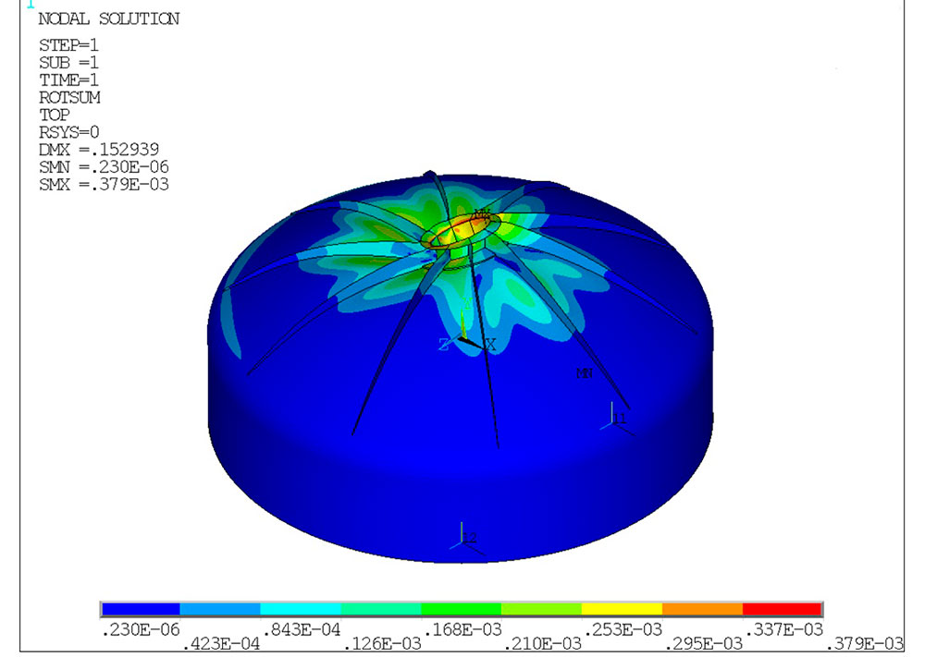Click the MN minimum marker on the model

point(584,373)
